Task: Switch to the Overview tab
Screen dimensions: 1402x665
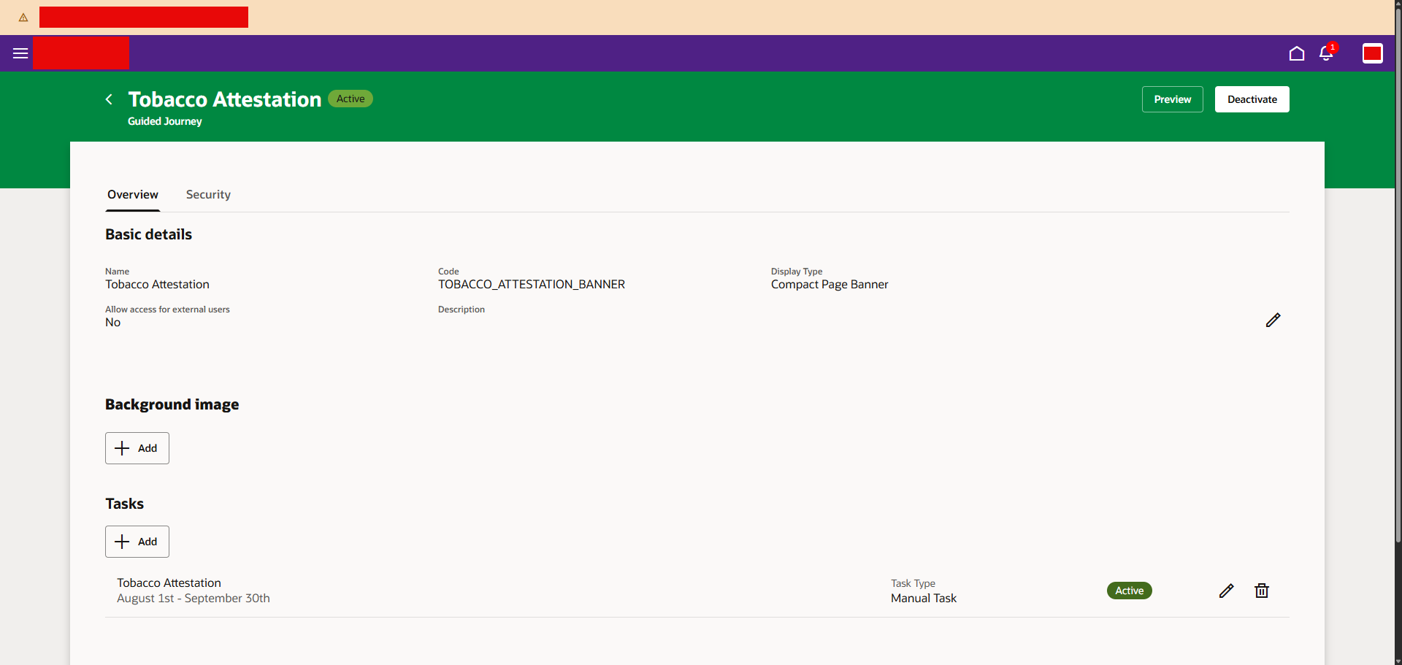Action: (x=133, y=194)
